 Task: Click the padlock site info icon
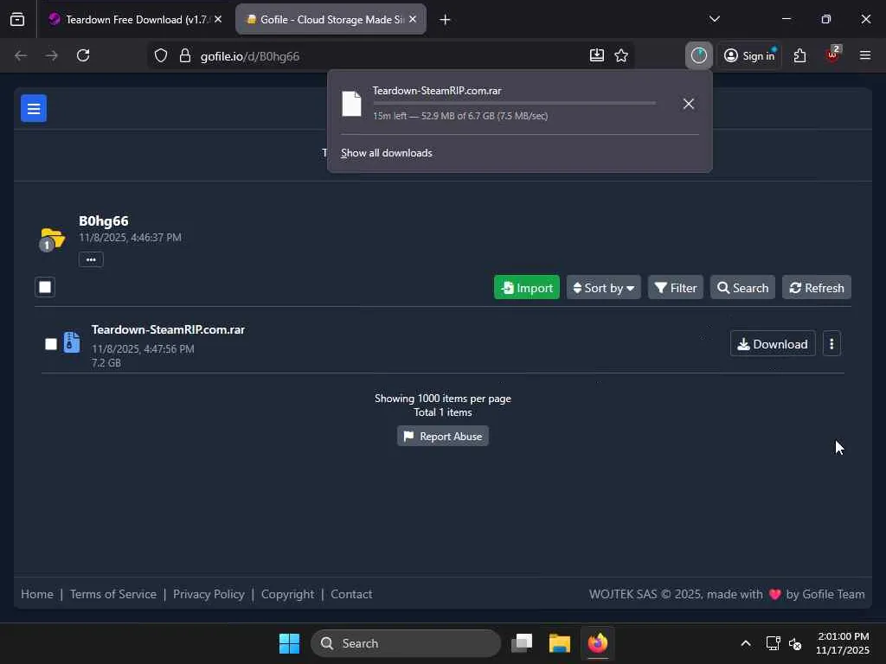[185, 55]
